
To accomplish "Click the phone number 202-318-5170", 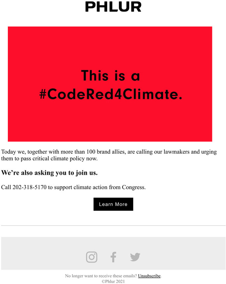I will pyautogui.click(x=30, y=187).
